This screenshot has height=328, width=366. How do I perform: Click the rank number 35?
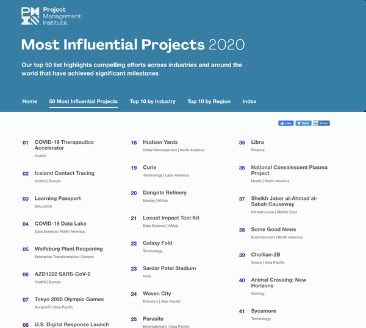[242, 143]
